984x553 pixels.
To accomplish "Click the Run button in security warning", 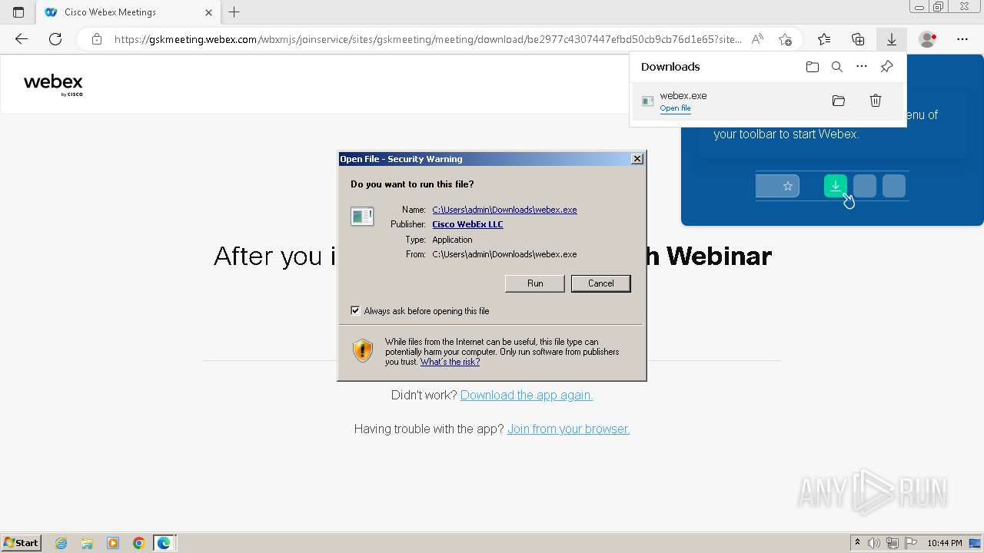I will (x=535, y=283).
